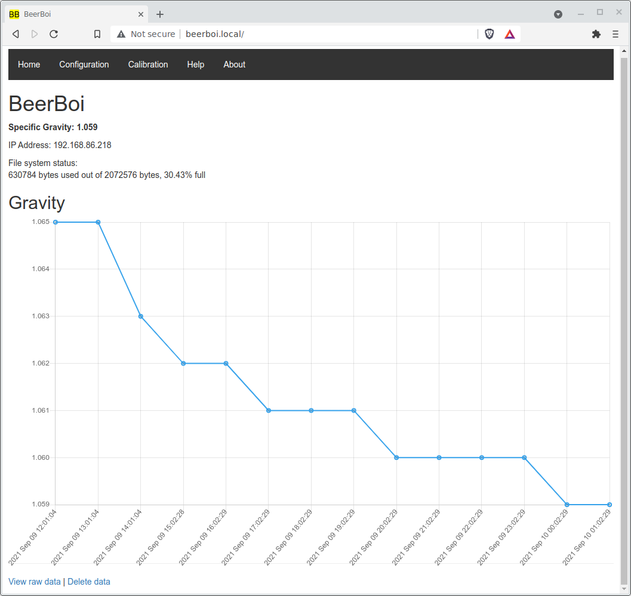Open the About page
The height and width of the screenshot is (596, 631).
[234, 64]
